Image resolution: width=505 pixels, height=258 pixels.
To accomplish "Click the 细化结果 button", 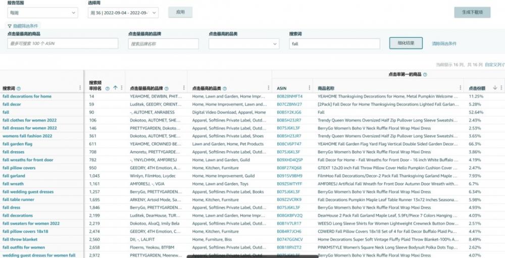I will coord(406,43).
